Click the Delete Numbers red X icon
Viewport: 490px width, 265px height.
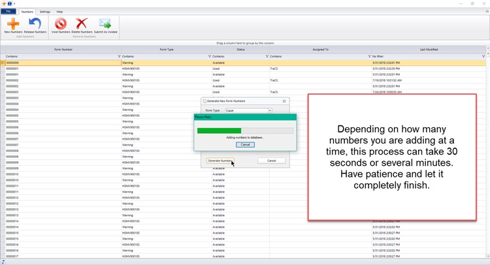click(x=81, y=24)
